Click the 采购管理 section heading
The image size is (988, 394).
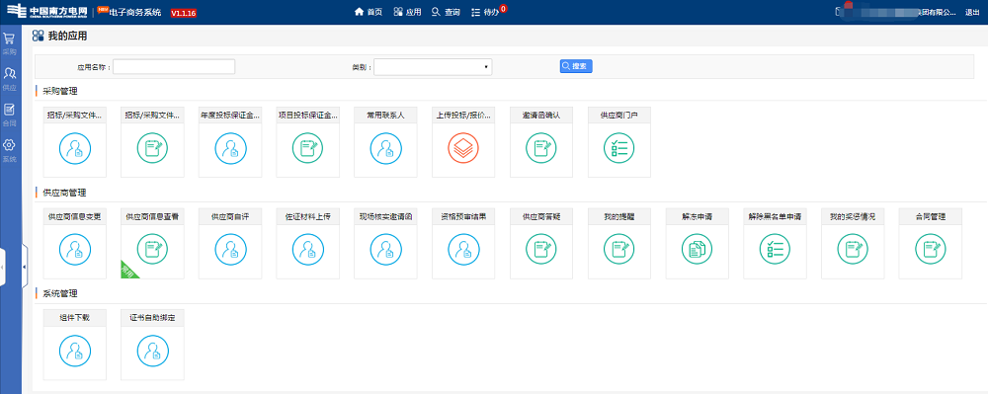[x=60, y=91]
